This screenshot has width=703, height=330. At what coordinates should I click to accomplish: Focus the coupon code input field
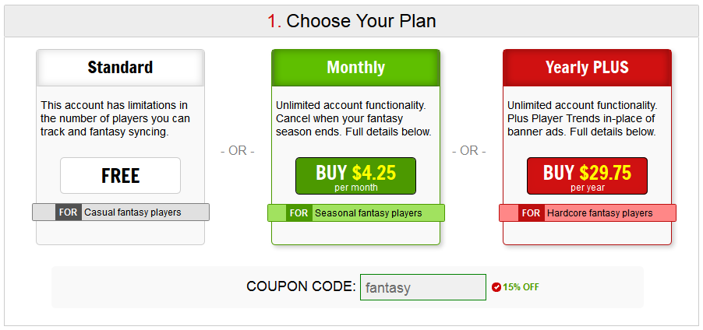422,287
